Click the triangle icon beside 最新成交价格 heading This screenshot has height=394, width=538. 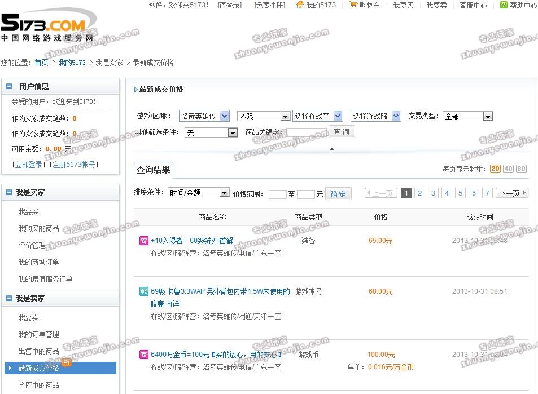[x=136, y=90]
